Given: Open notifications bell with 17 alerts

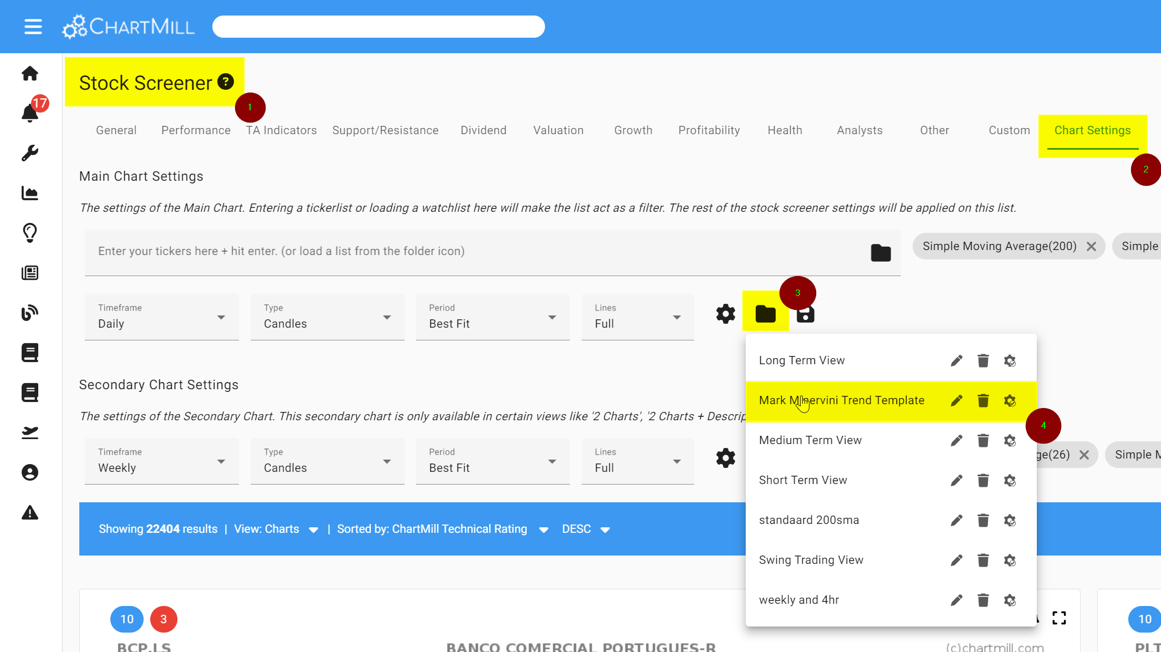Looking at the screenshot, I should coord(30,113).
